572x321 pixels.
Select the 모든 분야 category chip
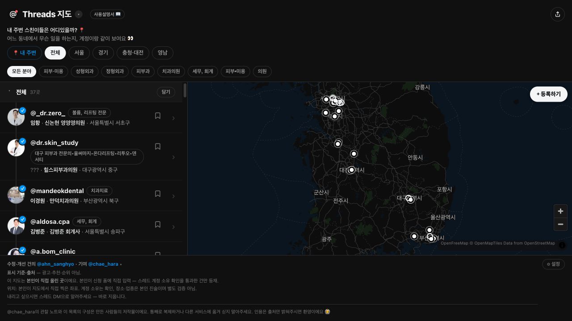21,71
